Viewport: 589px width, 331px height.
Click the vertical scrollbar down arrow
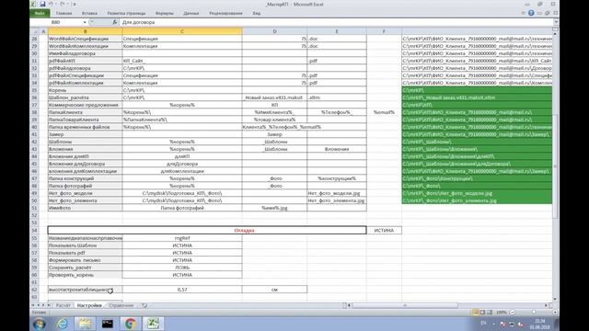pyautogui.click(x=555, y=300)
